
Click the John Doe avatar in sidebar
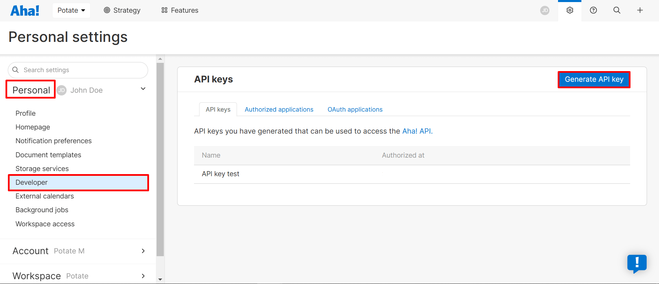(61, 90)
